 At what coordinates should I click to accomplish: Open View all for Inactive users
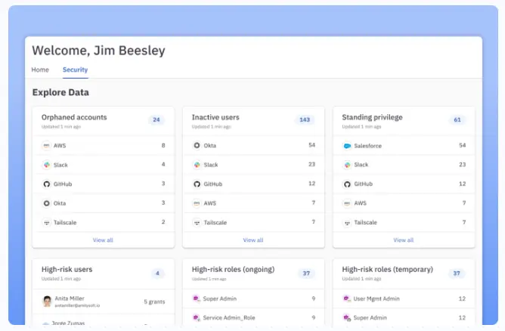click(253, 240)
